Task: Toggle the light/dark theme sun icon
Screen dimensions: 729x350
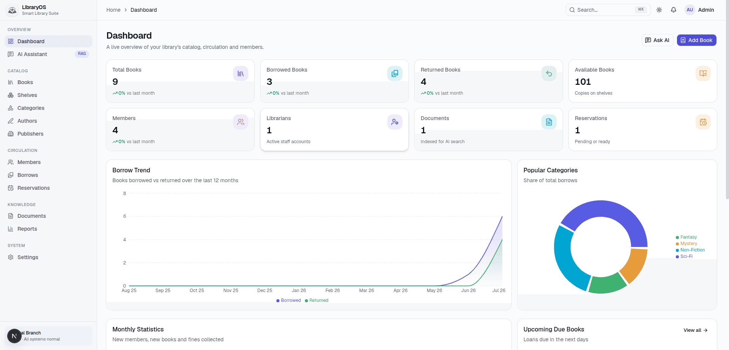Action: (x=659, y=10)
